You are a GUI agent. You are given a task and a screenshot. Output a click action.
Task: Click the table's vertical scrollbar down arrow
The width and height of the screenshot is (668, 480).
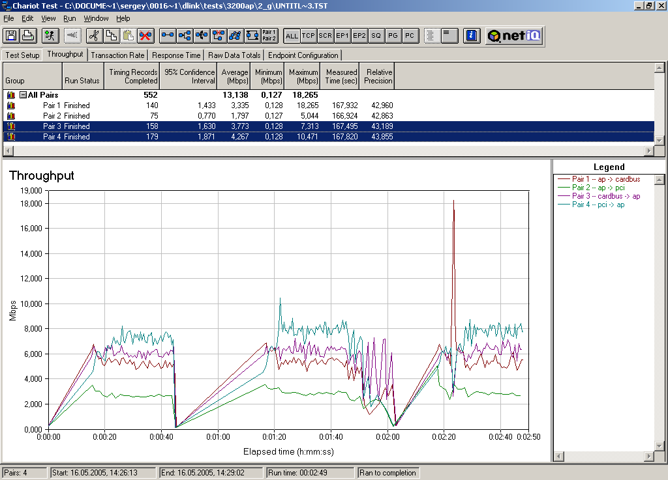point(660,140)
